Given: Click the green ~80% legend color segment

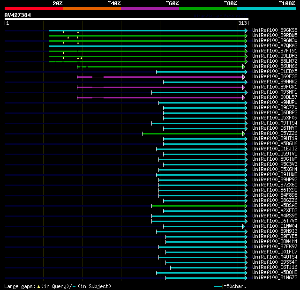Looking at the screenshot, I should pyautogui.click(x=208, y=8).
